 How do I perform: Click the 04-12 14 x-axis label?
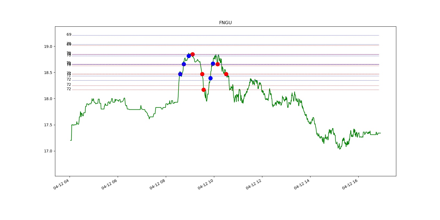tap(302, 184)
